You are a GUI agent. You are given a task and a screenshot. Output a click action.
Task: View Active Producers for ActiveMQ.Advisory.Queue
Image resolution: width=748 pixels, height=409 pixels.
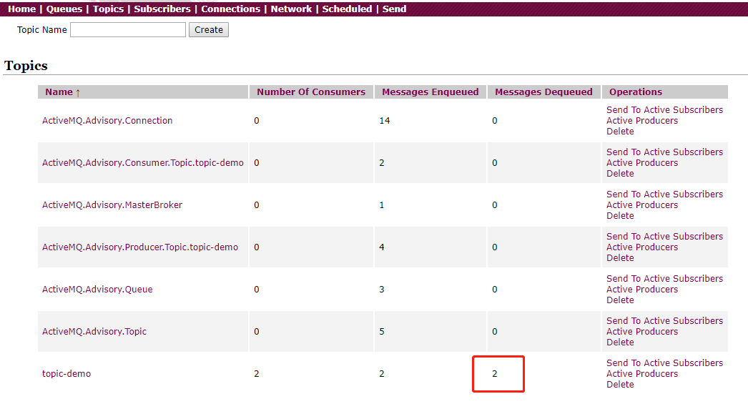pyautogui.click(x=642, y=289)
